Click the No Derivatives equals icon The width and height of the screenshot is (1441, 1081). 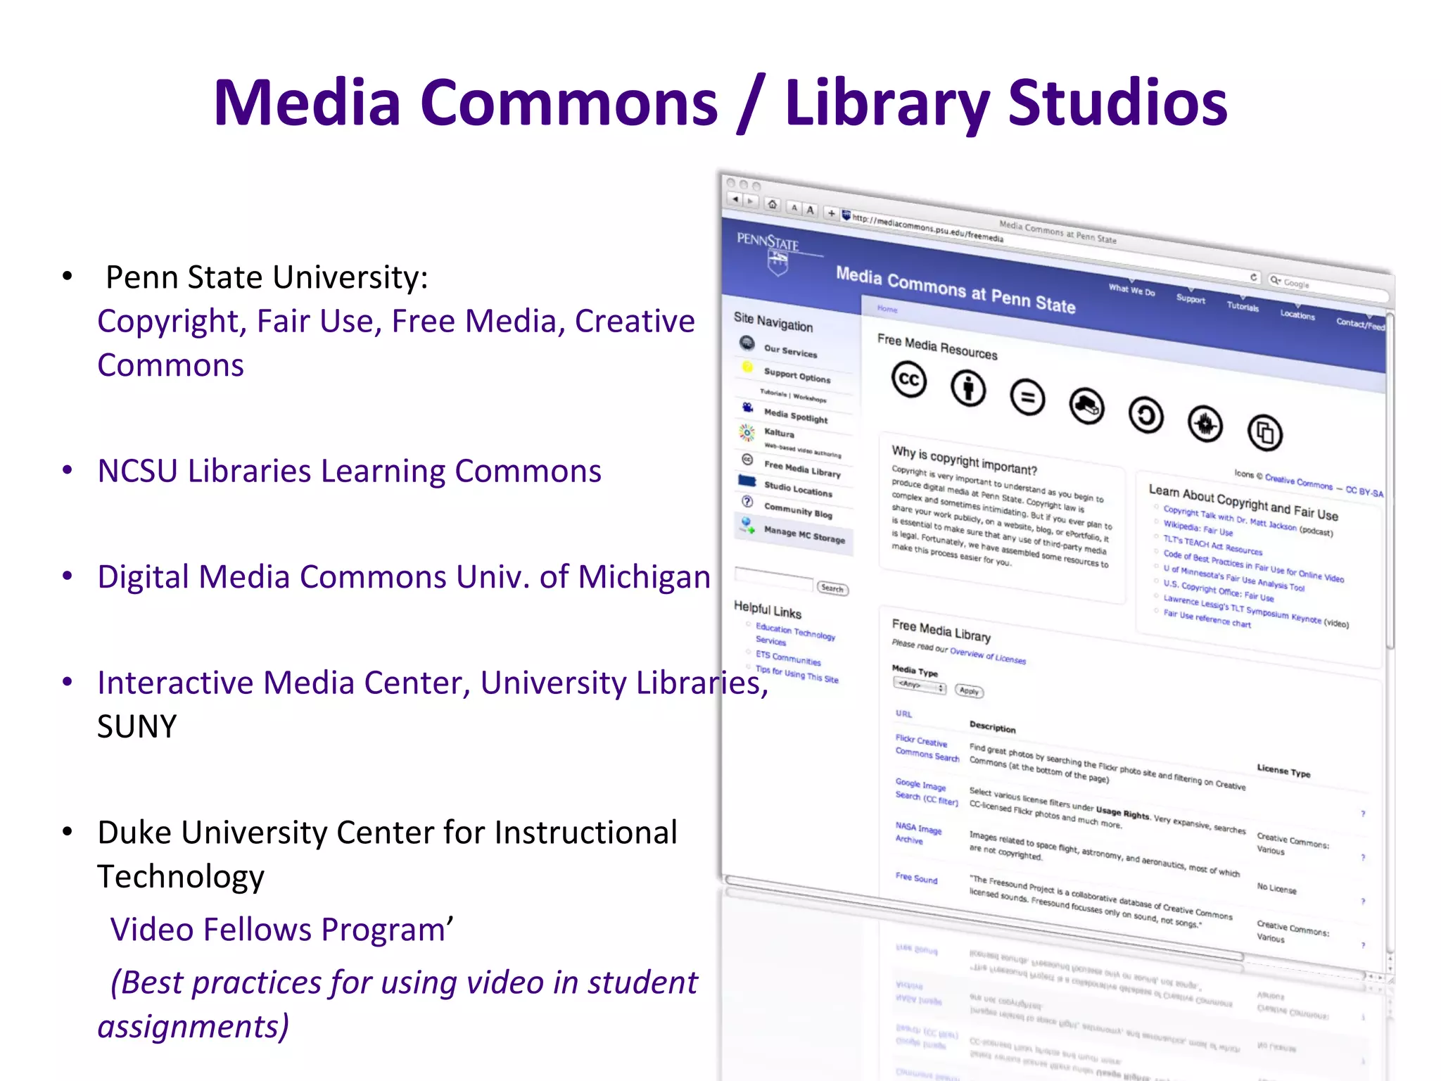1027,398
